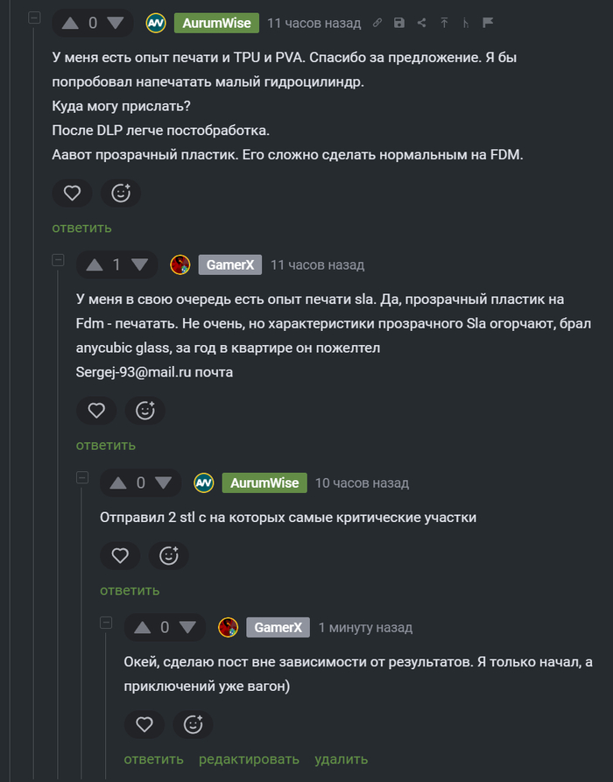Image resolution: width=613 pixels, height=782 pixels.
Task: Like GamerX's comment about SLA printing
Action: click(x=96, y=410)
